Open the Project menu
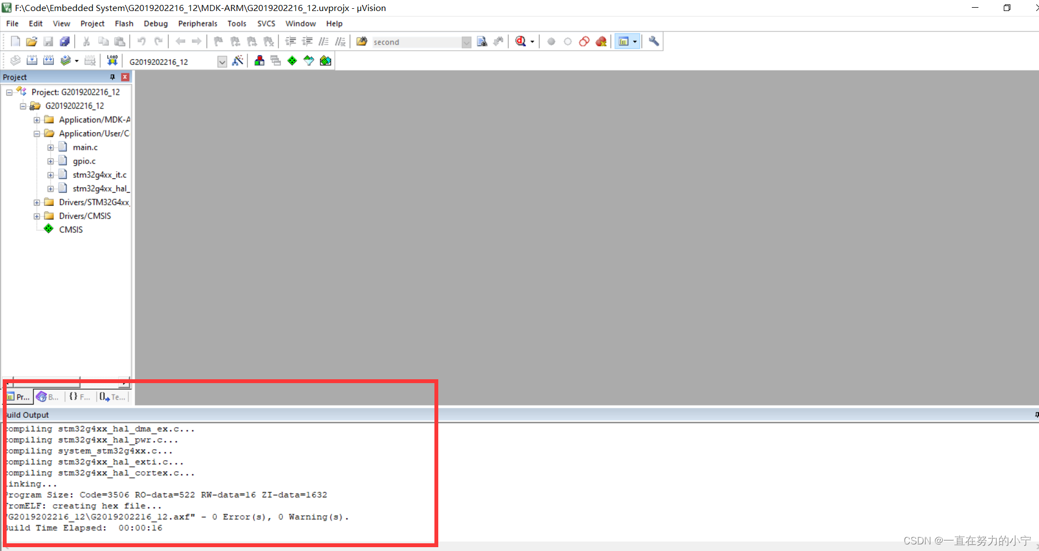Viewport: 1039px width, 551px height. (x=93, y=24)
